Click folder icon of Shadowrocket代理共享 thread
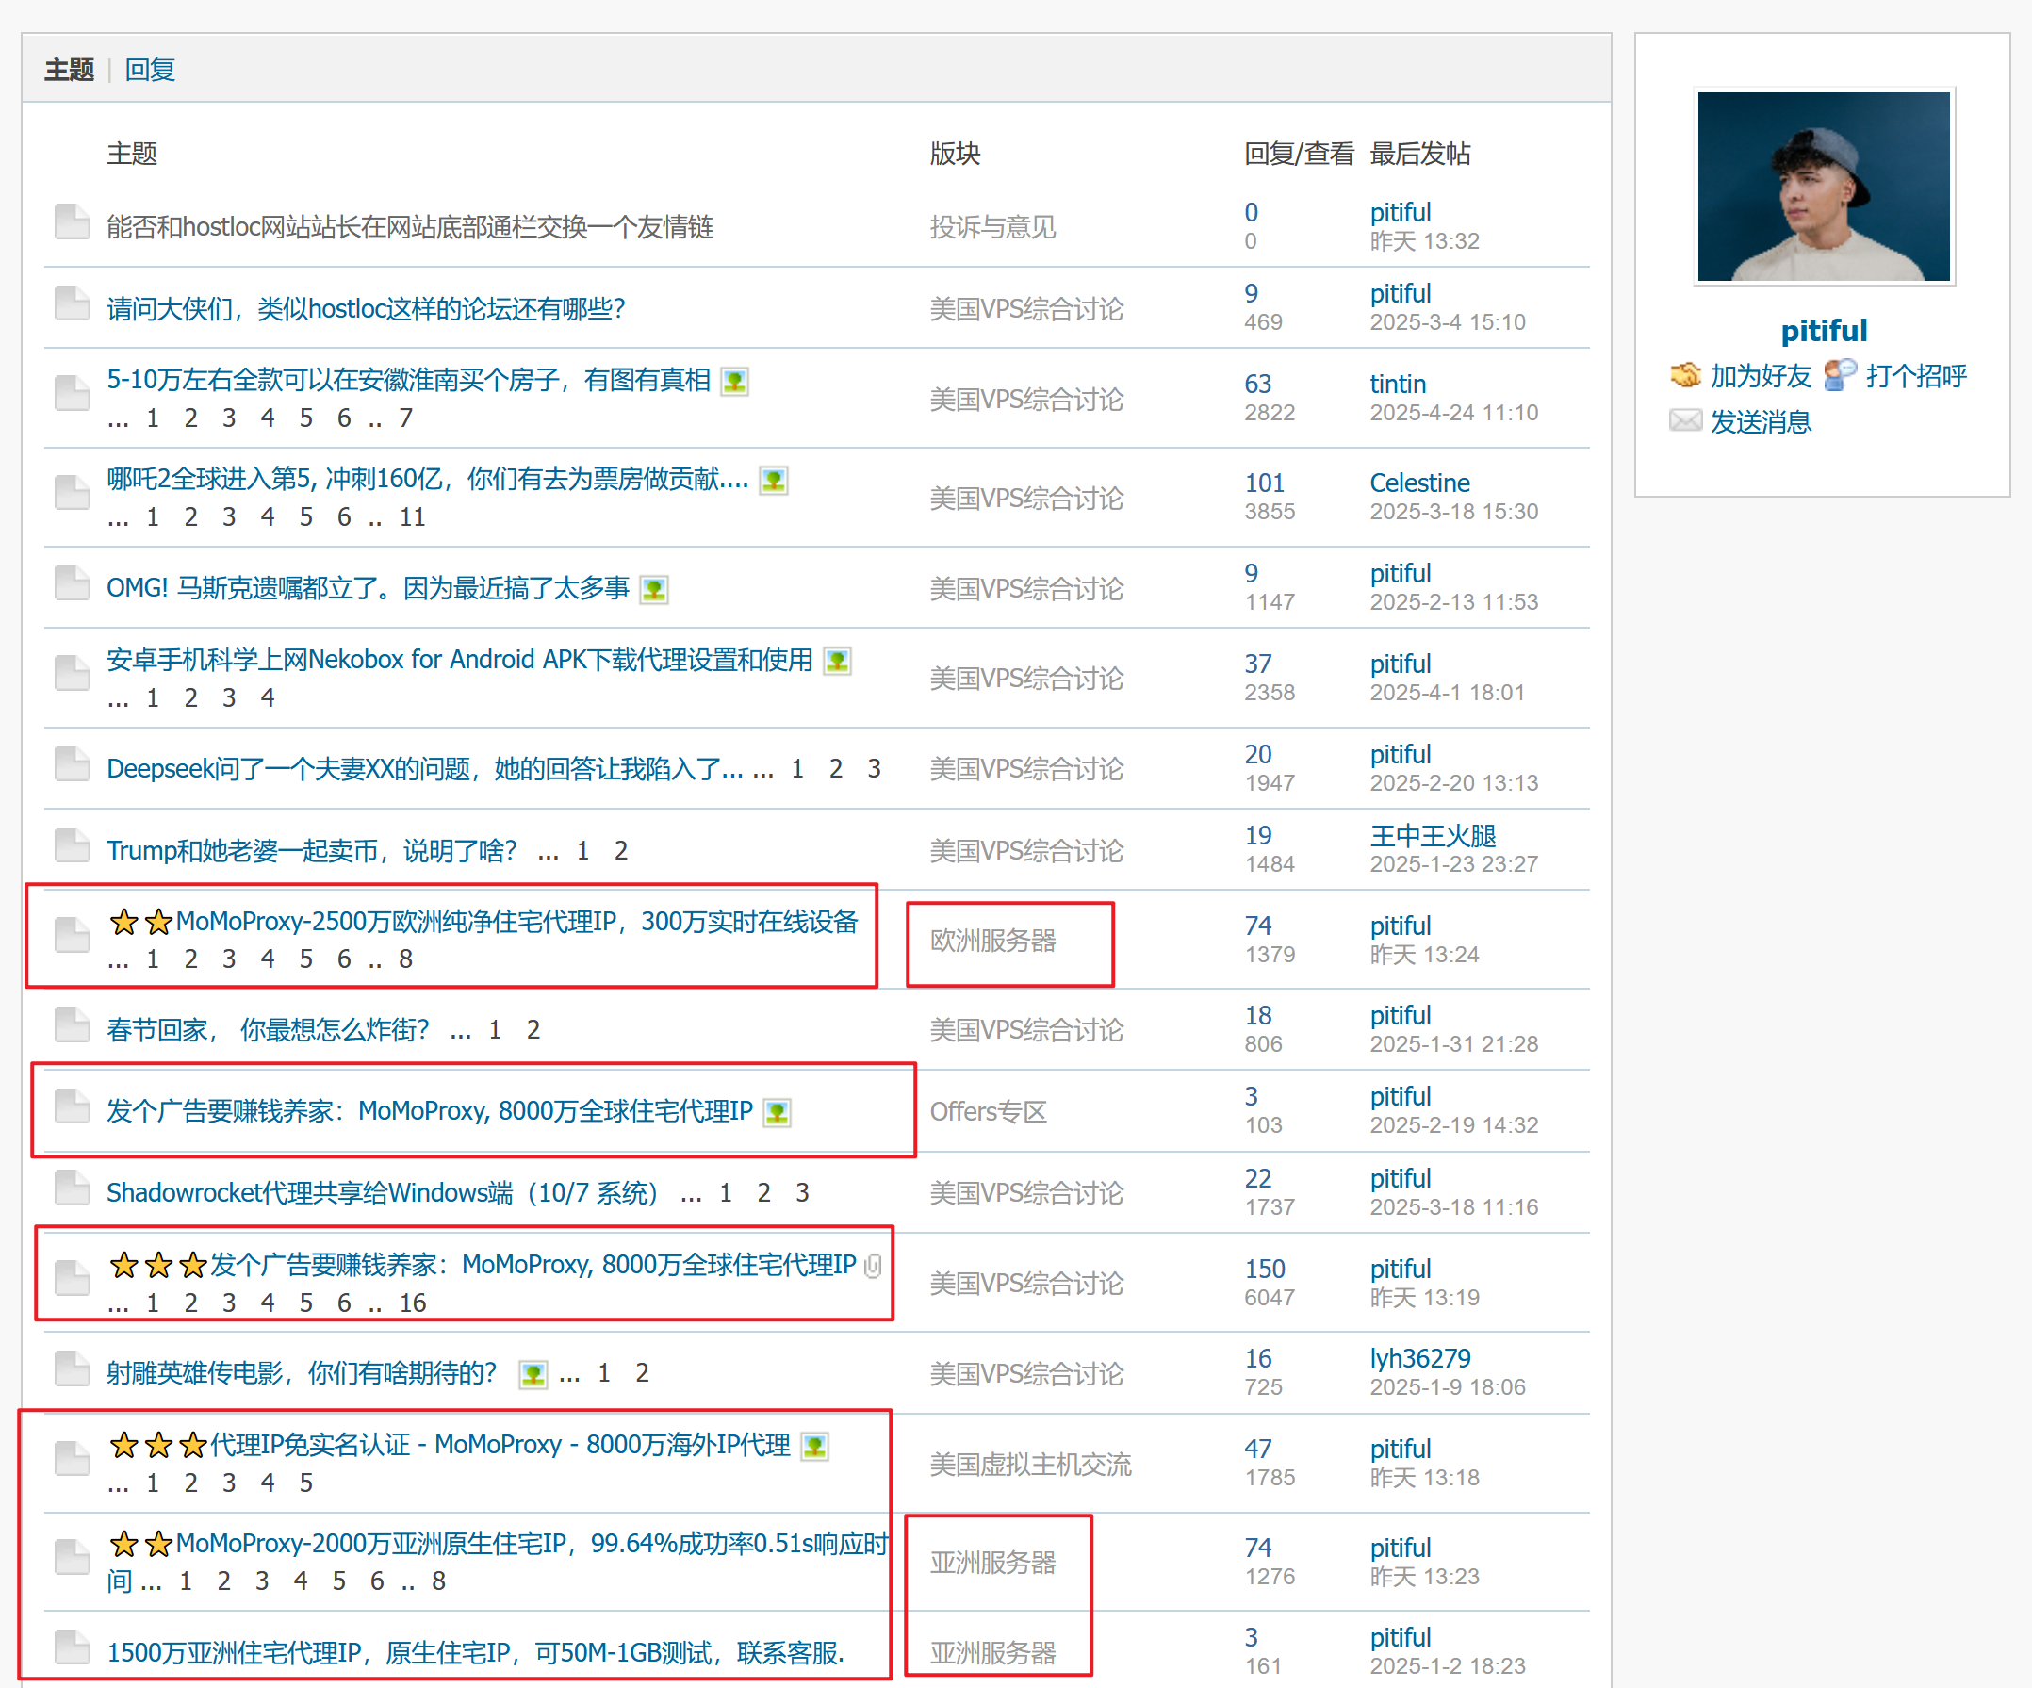The image size is (2032, 1688). point(73,1188)
